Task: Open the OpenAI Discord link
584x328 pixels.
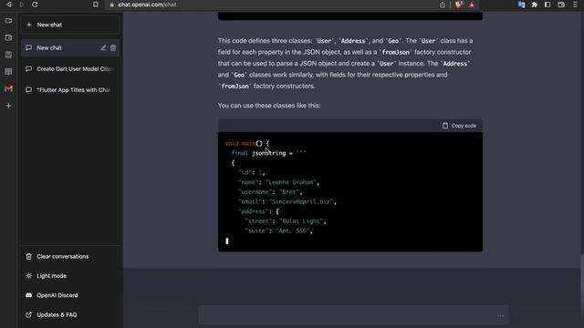Action: [70, 295]
